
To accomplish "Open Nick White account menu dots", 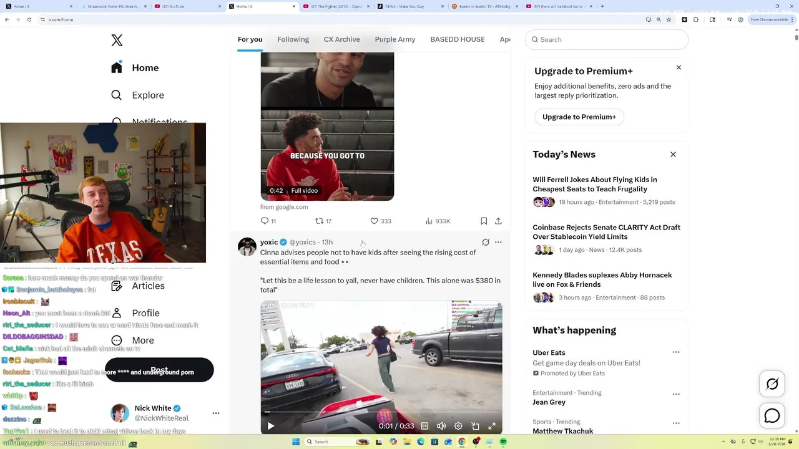I will [216, 413].
